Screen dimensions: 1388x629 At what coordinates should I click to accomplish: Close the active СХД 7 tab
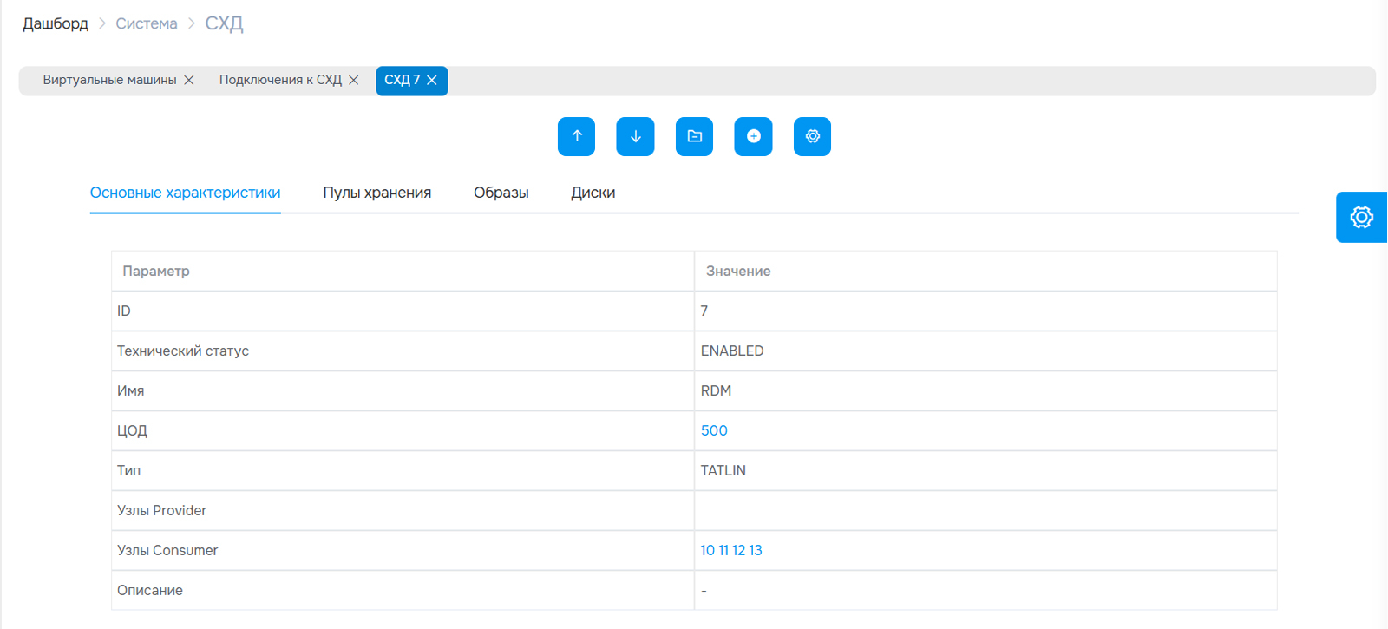(432, 80)
